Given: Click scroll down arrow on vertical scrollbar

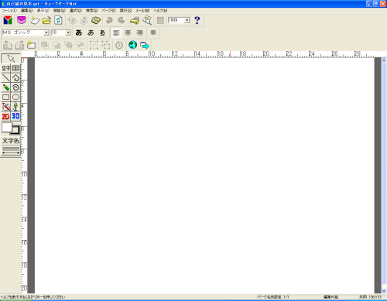Looking at the screenshot, I should point(384,291).
